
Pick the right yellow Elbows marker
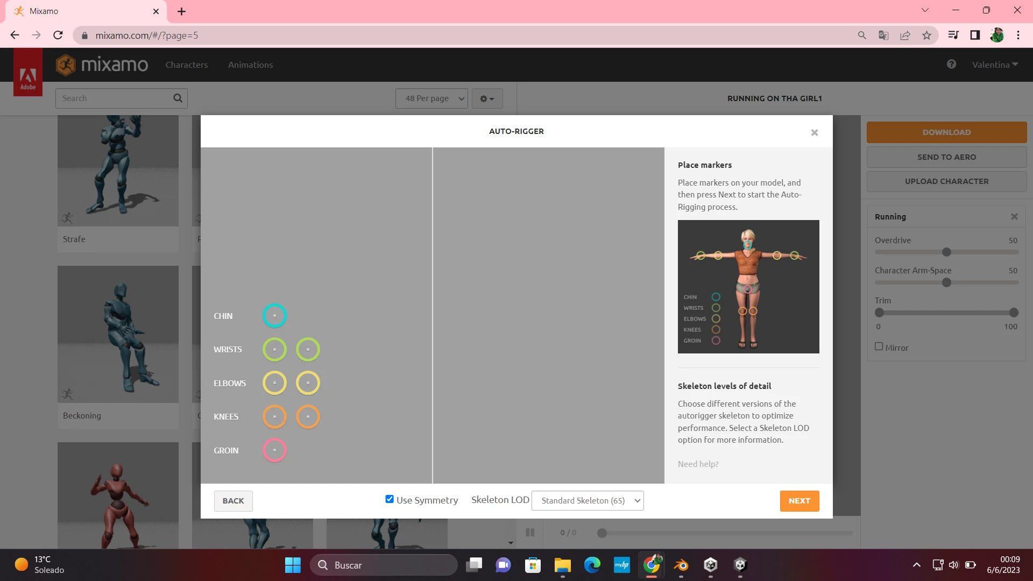pyautogui.click(x=308, y=383)
